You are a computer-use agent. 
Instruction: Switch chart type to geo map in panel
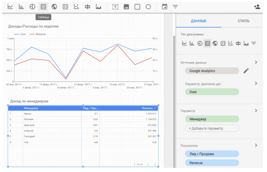[x=215, y=43]
